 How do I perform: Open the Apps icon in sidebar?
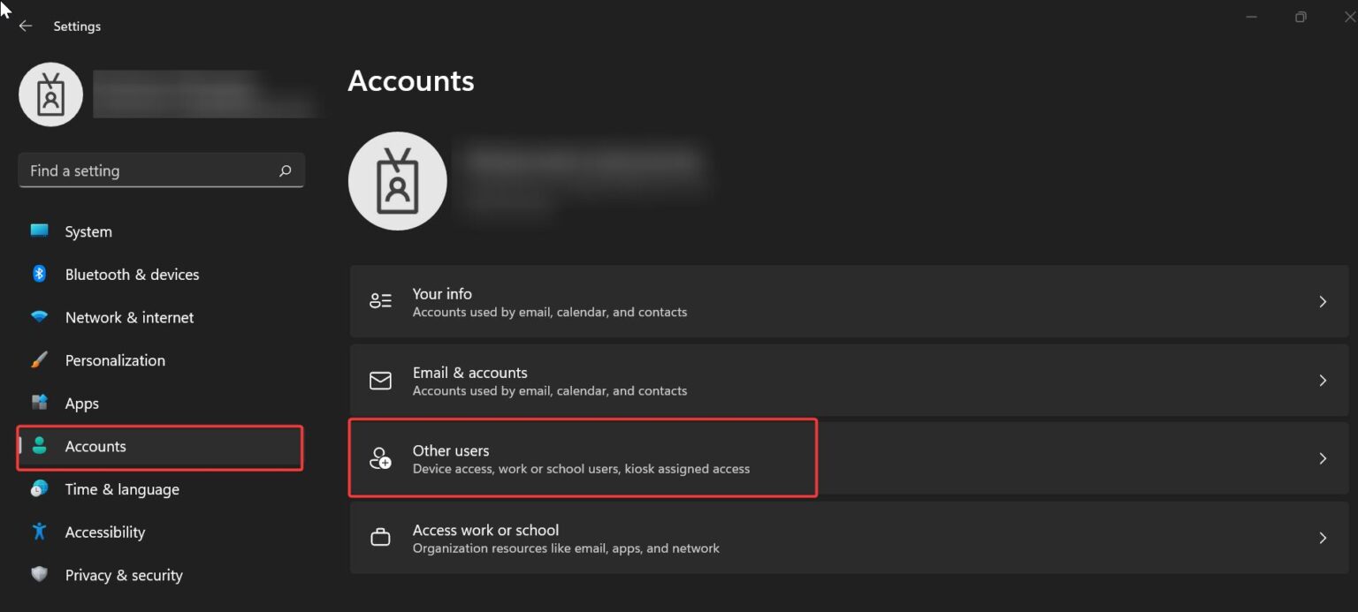39,403
